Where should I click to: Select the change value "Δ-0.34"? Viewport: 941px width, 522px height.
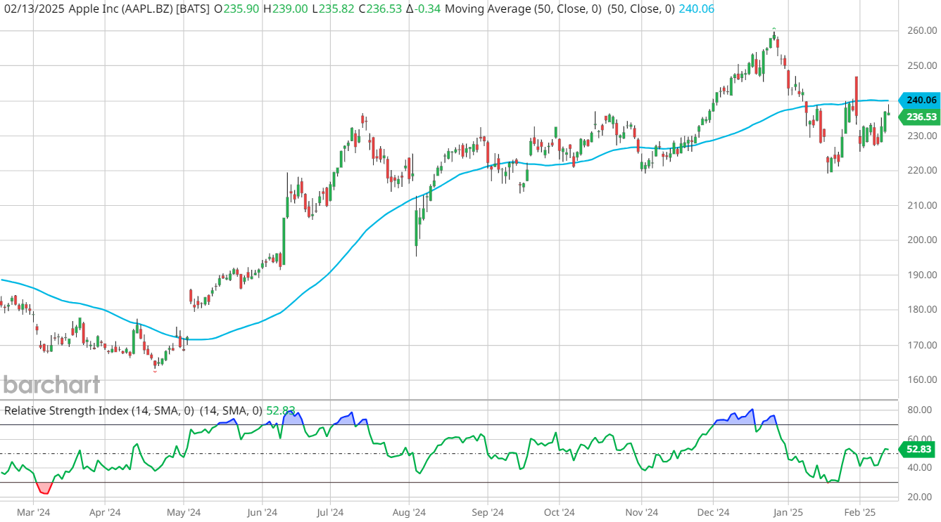pos(424,9)
